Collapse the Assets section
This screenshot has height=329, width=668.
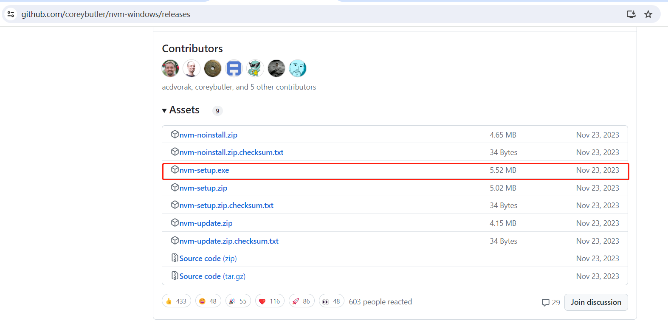(x=181, y=110)
